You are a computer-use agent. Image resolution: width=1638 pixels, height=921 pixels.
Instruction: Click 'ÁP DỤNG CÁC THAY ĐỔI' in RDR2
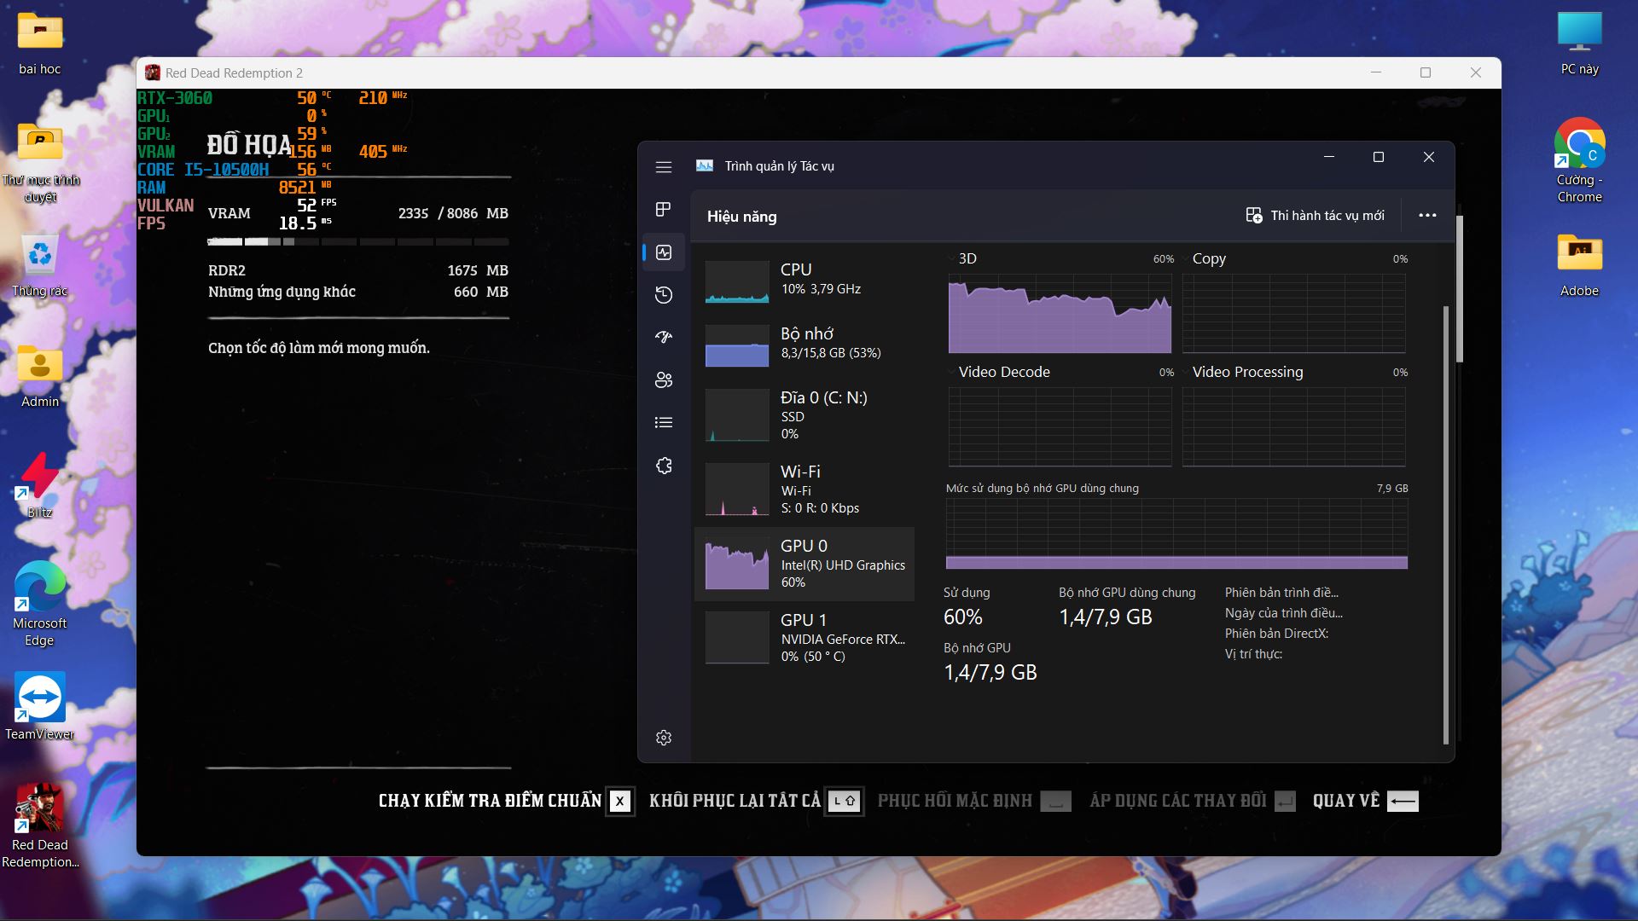(x=1193, y=801)
